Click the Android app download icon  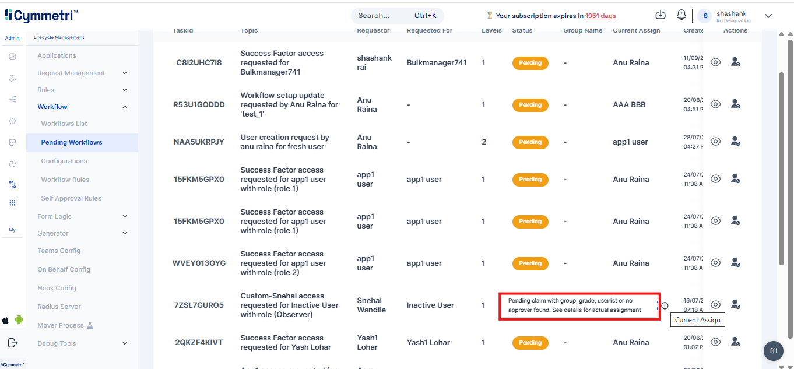click(x=19, y=320)
